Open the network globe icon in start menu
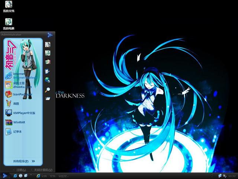Screen dimensions: 238x179 click(48, 80)
